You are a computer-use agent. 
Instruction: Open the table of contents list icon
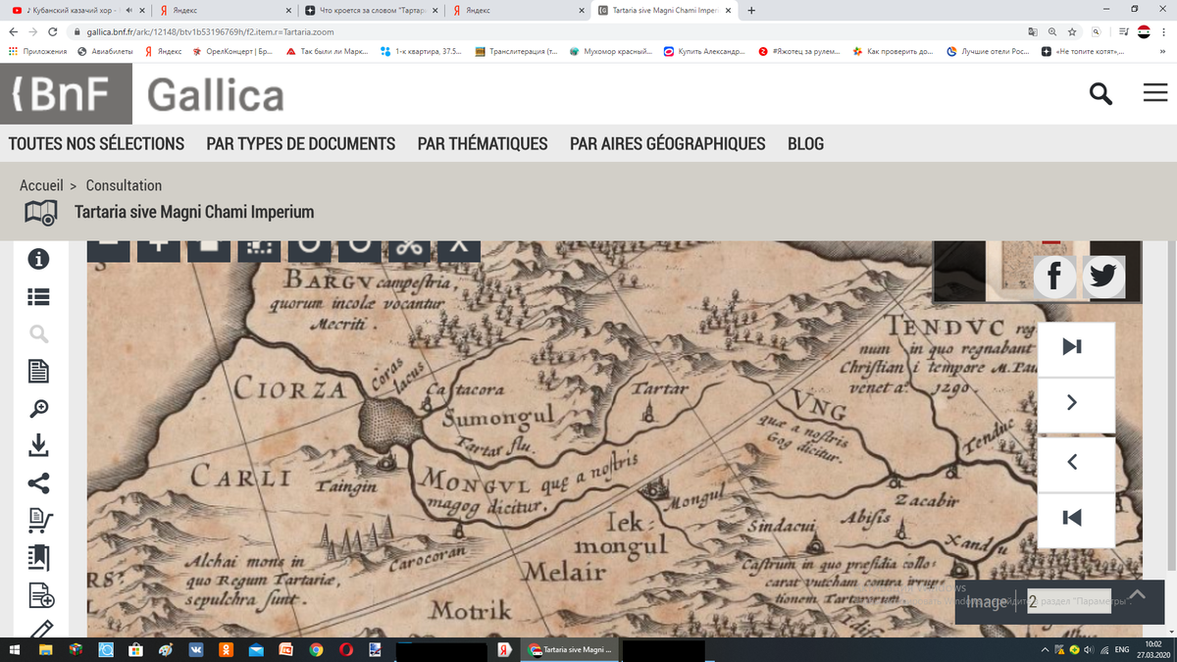39,296
